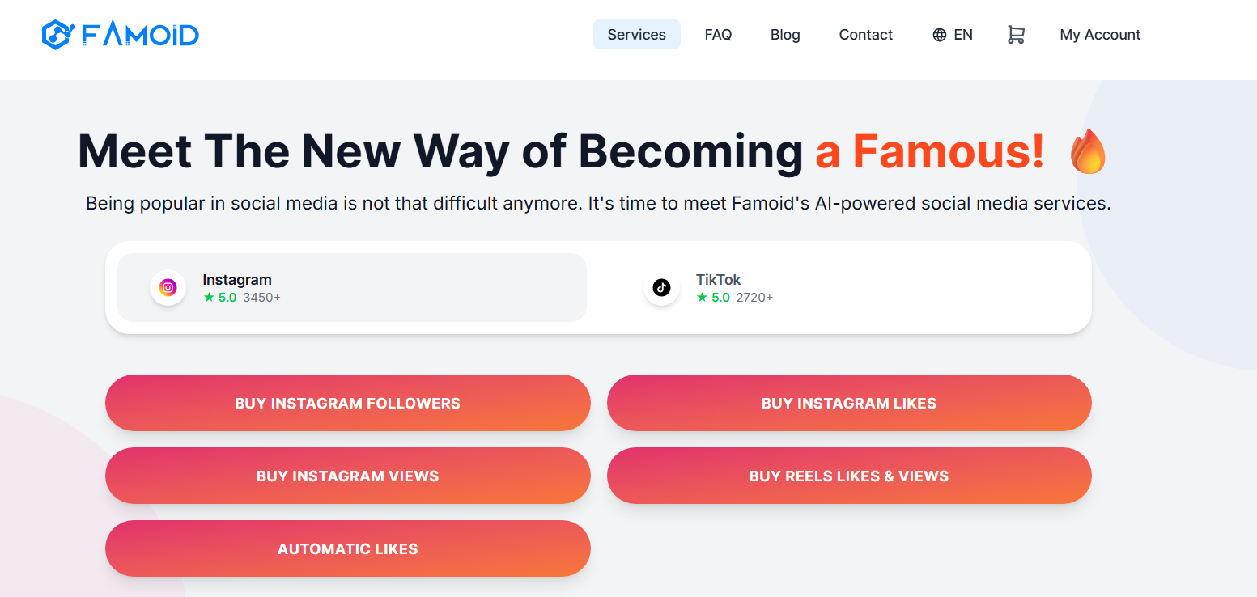The width and height of the screenshot is (1257, 597).
Task: Open the Contact page
Action: click(866, 35)
